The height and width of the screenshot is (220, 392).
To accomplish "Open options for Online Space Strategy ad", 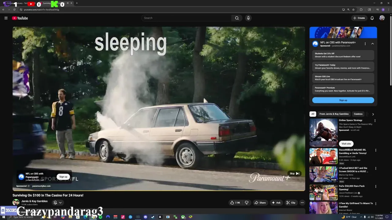I will coord(375,120).
